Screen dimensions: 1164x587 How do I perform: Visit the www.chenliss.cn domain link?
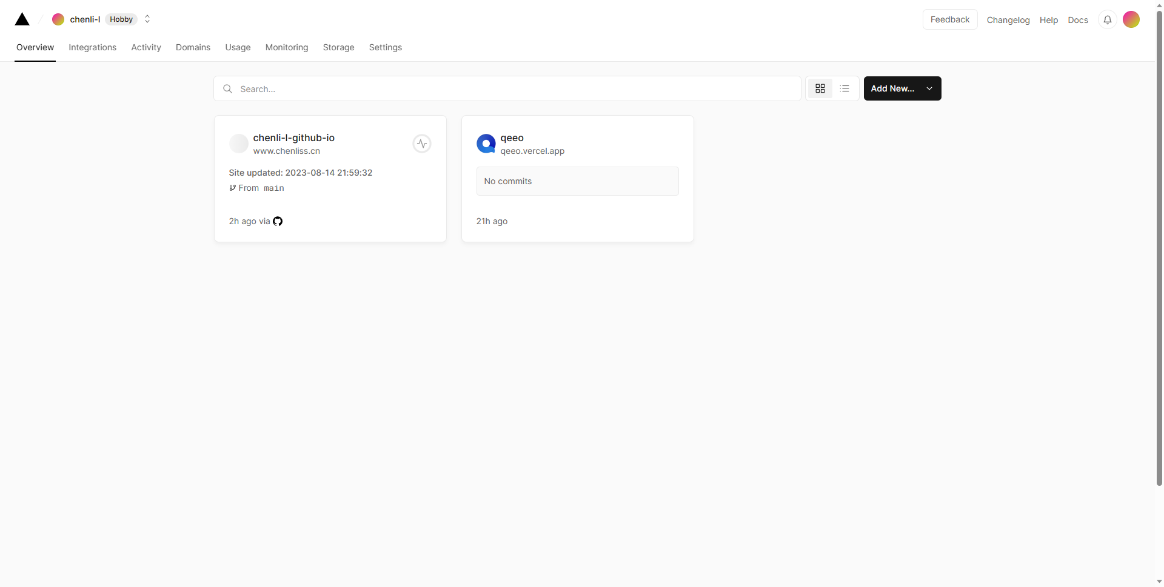pyautogui.click(x=287, y=151)
